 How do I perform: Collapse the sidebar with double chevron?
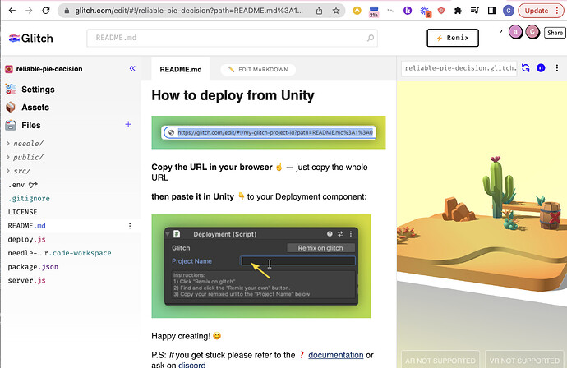[x=132, y=68]
